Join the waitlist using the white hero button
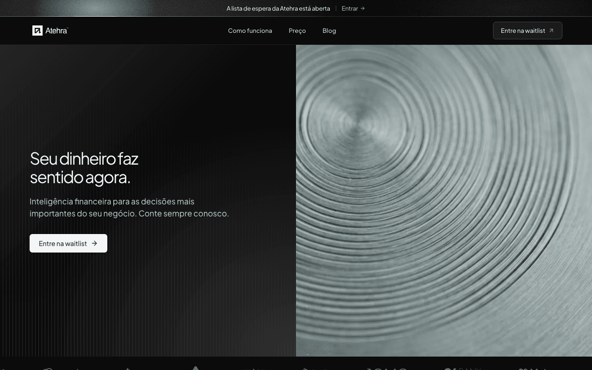The width and height of the screenshot is (592, 370). point(68,243)
